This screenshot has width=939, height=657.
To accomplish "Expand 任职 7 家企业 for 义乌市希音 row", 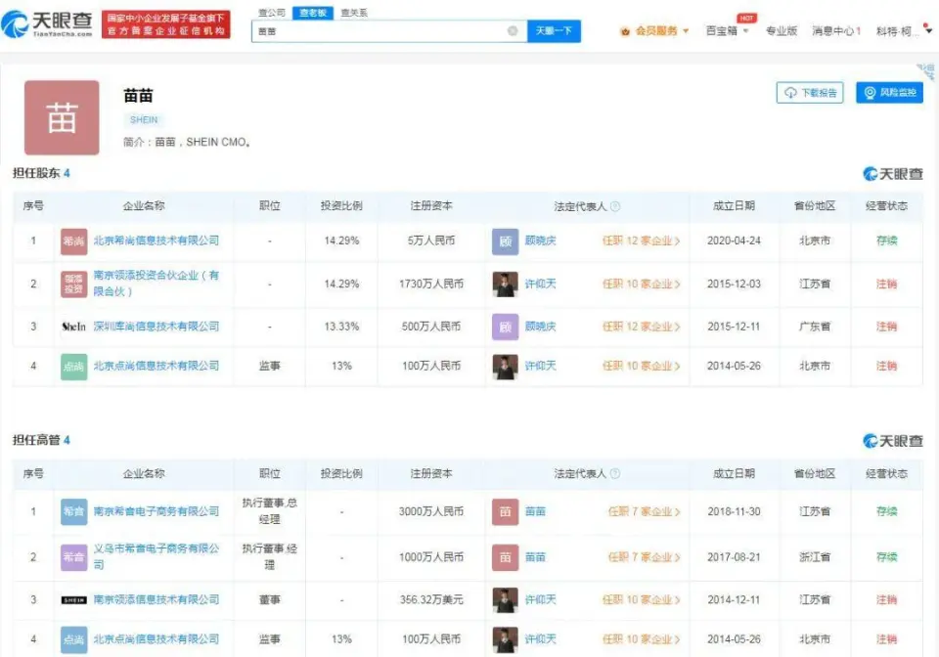I will [x=644, y=557].
